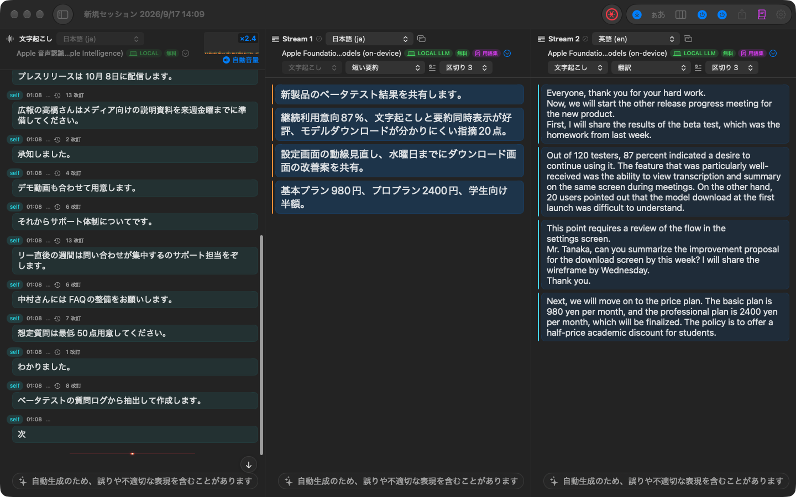Click the Stream 1 disabled circle icon
The image size is (796, 497).
319,39
